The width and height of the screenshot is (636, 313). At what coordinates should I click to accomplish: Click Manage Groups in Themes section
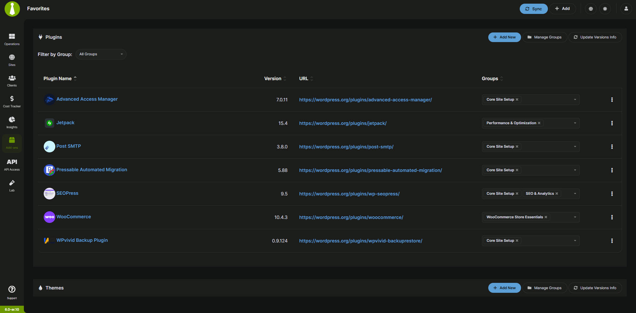545,288
